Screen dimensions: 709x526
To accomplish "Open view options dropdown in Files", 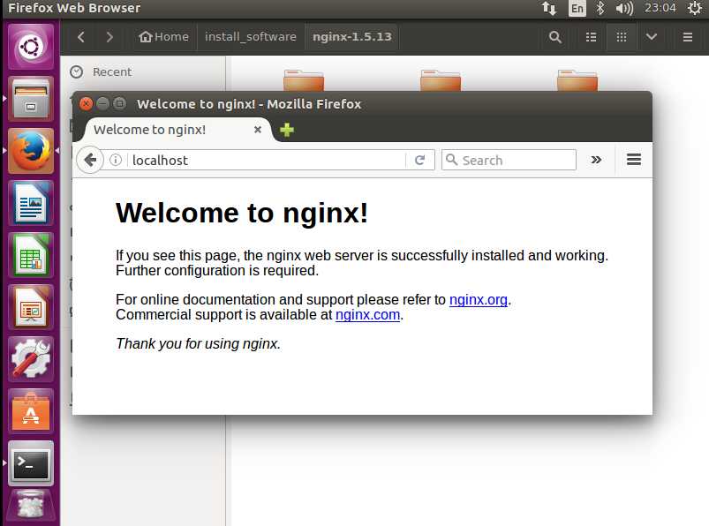I will (x=651, y=36).
